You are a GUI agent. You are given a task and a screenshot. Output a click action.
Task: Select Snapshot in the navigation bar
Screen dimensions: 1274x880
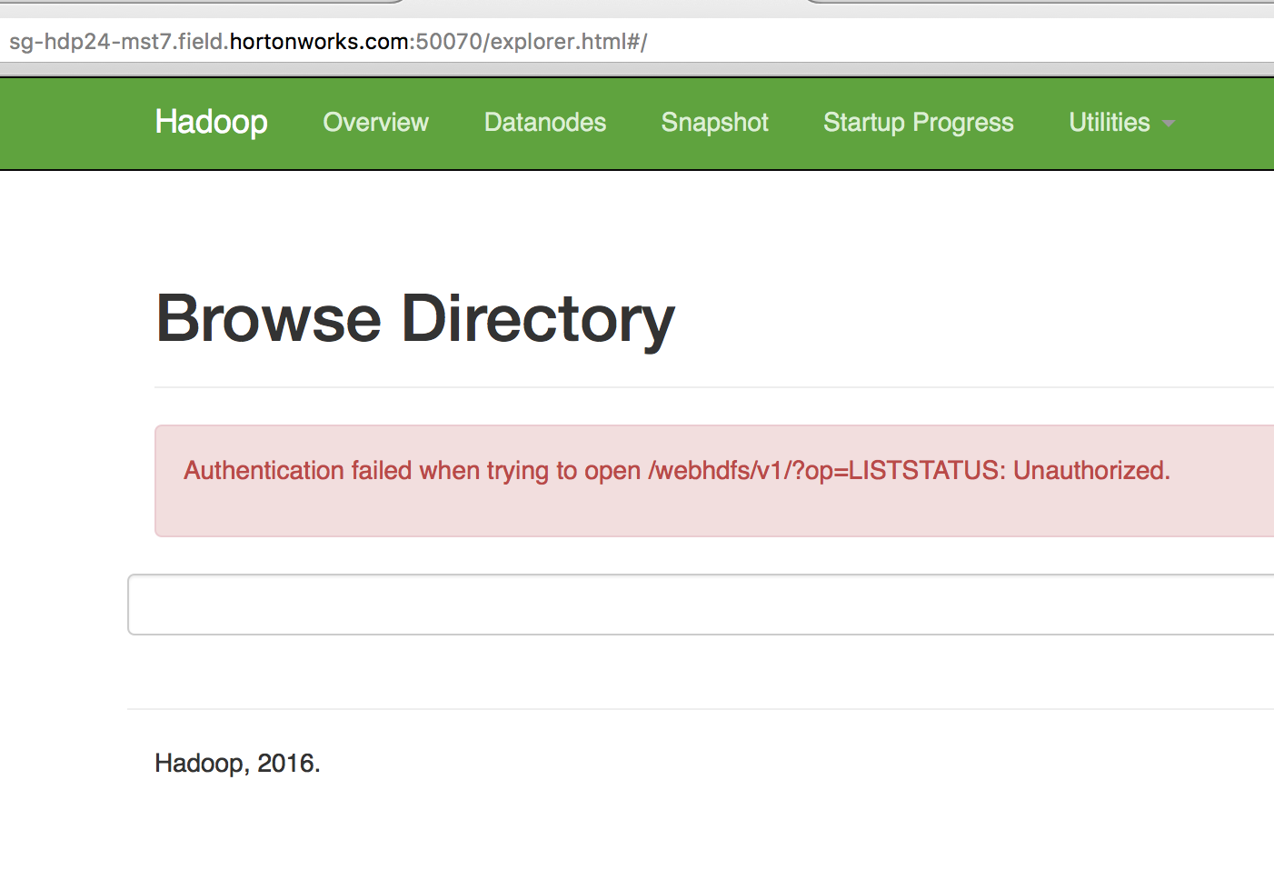pyautogui.click(x=714, y=122)
